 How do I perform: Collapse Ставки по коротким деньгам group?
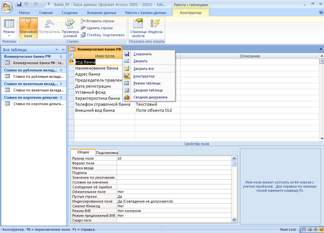click(61, 97)
